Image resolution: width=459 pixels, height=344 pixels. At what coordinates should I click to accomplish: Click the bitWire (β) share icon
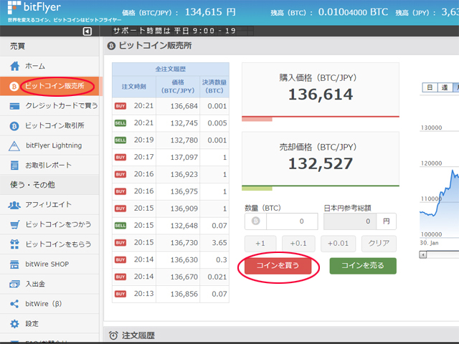coord(14,304)
